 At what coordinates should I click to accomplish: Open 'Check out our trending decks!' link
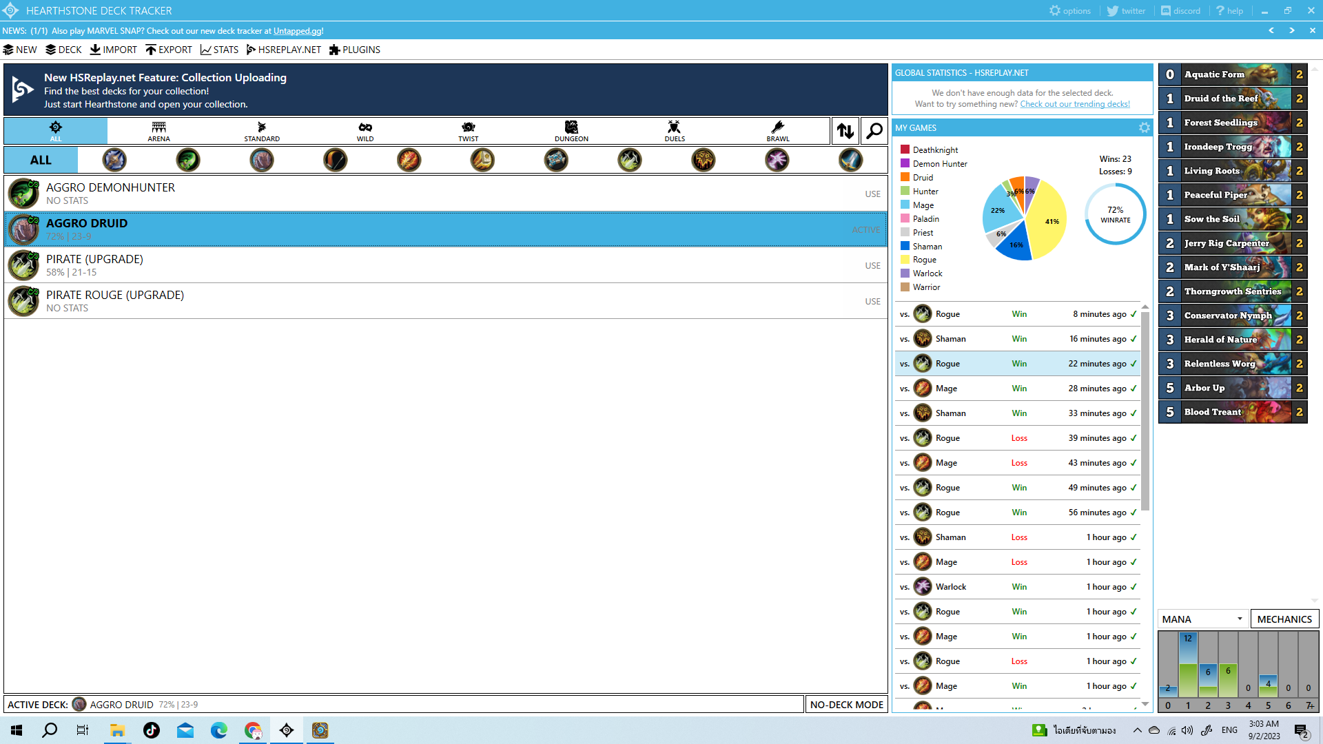coord(1075,104)
